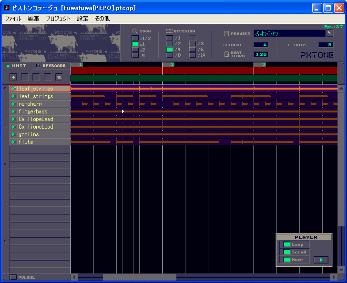Set division to /24
Image resolution: width=347 pixels, height=283 pixels.
193,55
